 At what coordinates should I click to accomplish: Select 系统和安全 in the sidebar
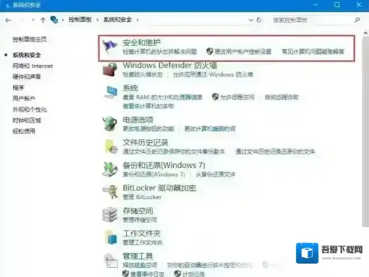click(27, 55)
